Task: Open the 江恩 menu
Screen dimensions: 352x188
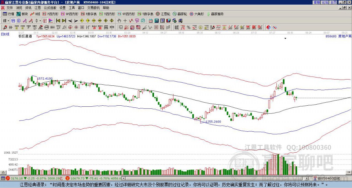Action: [x=37, y=8]
